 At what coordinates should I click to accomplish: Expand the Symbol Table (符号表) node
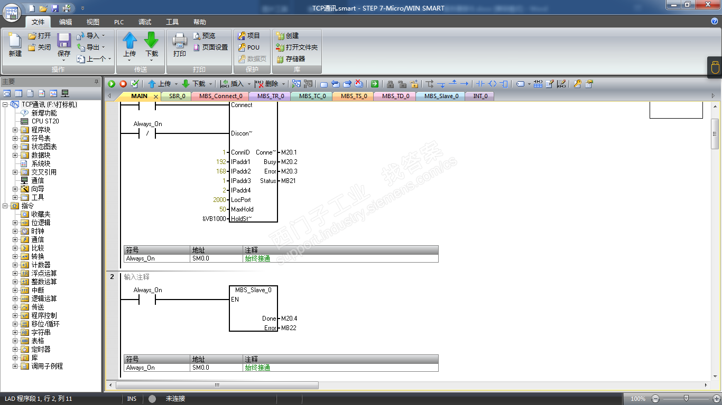point(15,138)
